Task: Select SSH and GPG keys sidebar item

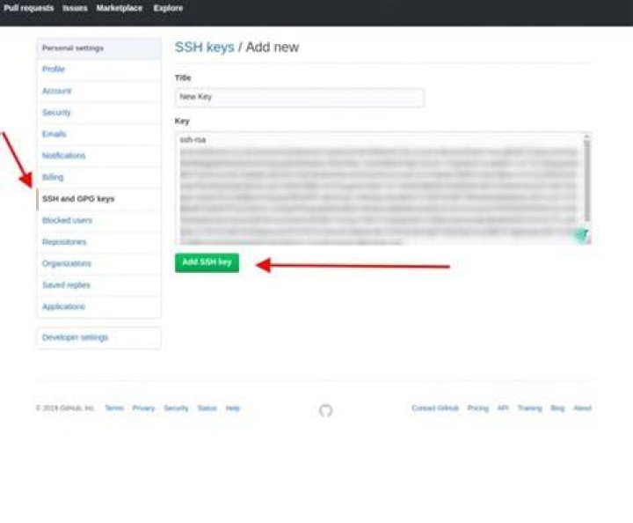Action: click(98, 199)
